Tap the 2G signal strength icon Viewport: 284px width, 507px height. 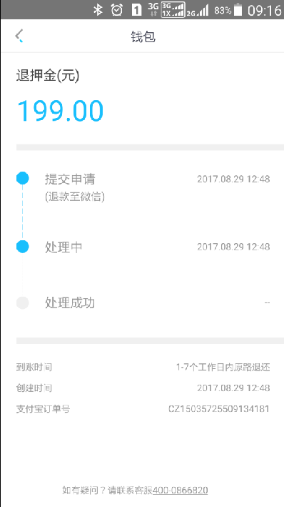(x=198, y=10)
